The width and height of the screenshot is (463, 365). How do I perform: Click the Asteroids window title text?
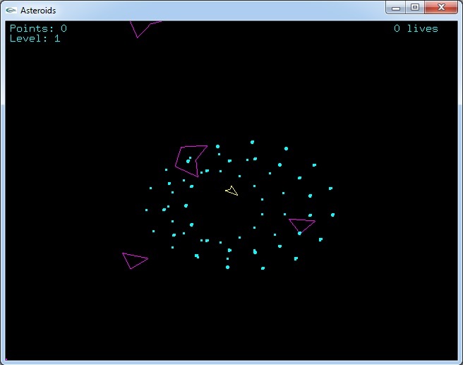point(38,11)
